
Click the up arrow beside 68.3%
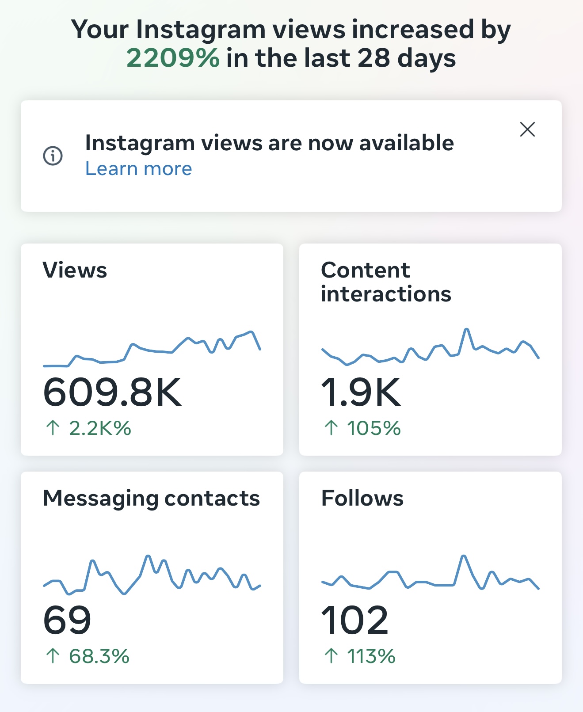pos(53,656)
